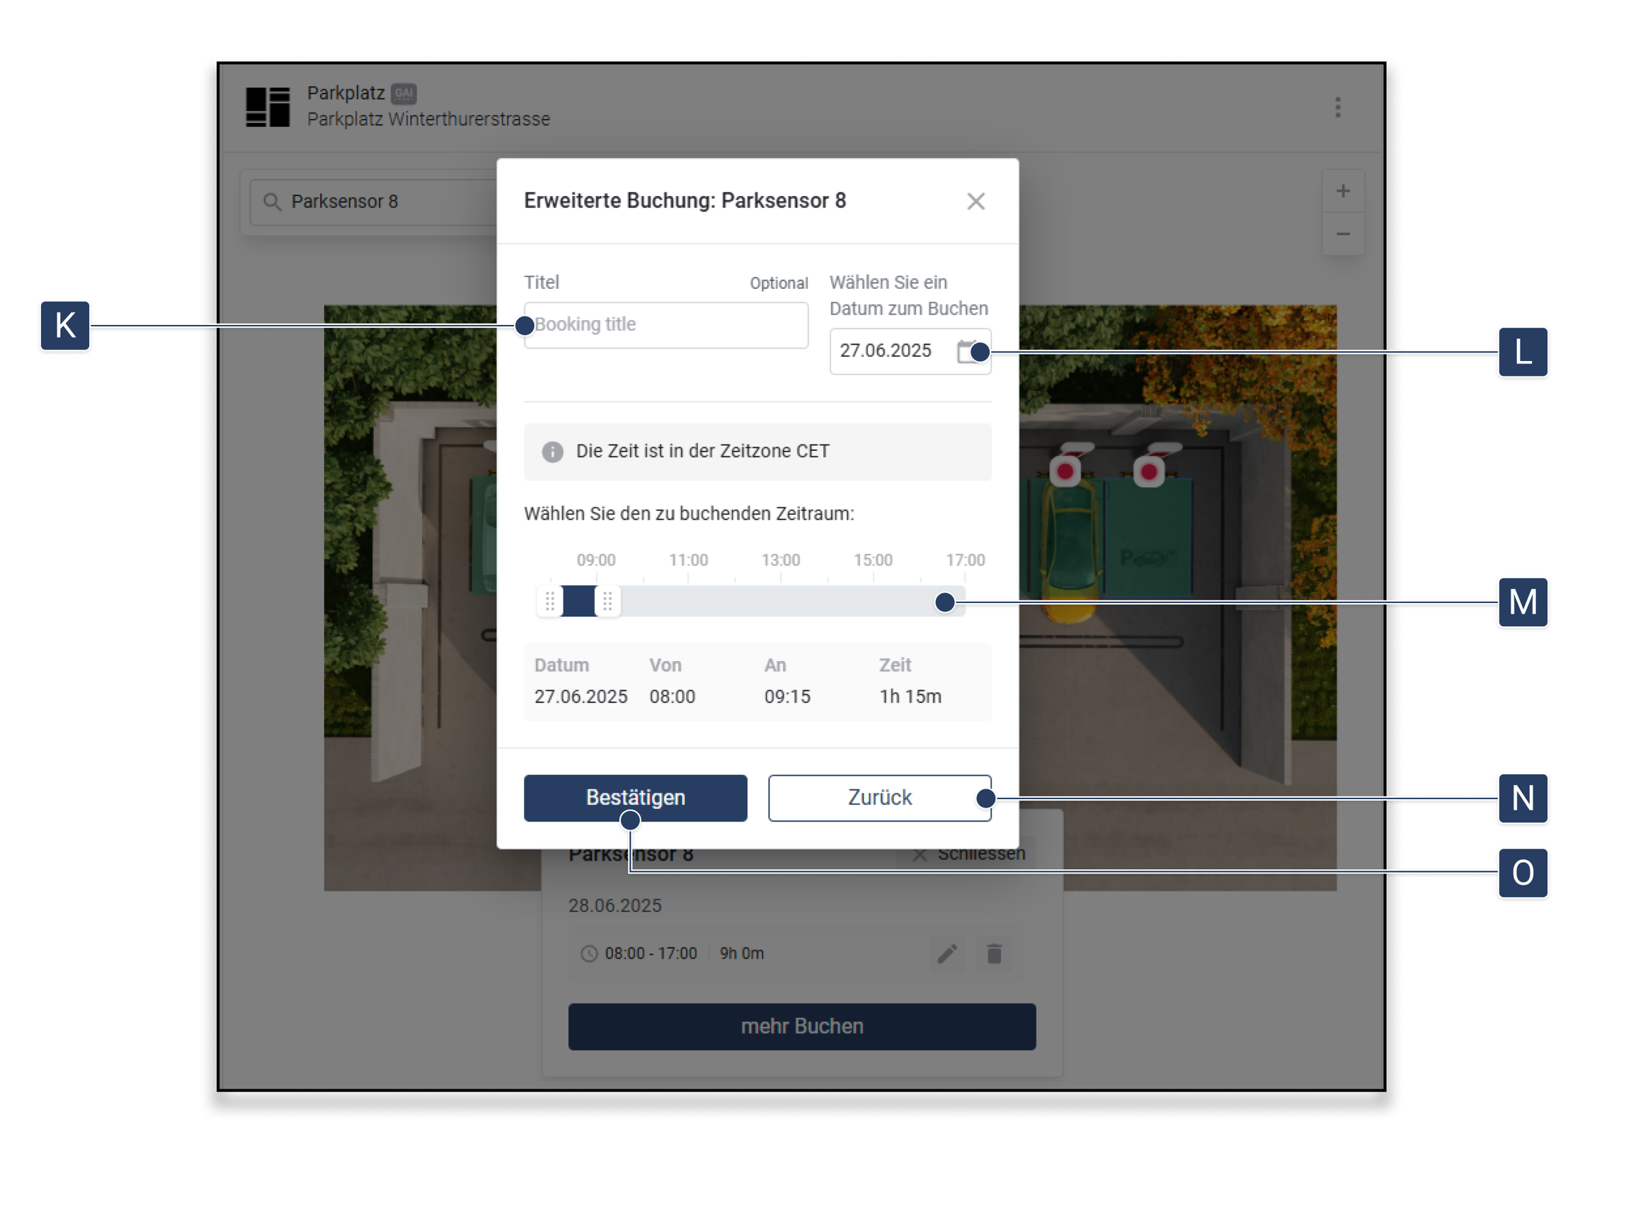Click the search magnifier icon
The image size is (1631, 1209).
[x=271, y=202]
